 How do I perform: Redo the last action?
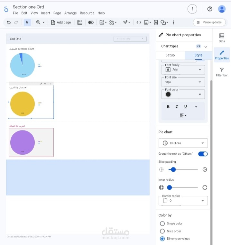(x=16, y=23)
